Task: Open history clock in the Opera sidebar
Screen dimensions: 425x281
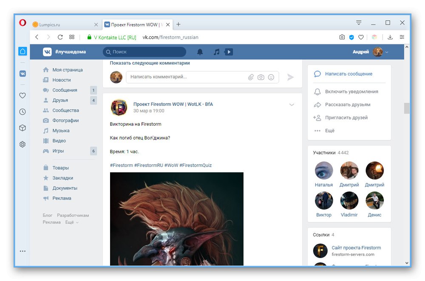Action: pyautogui.click(x=23, y=112)
